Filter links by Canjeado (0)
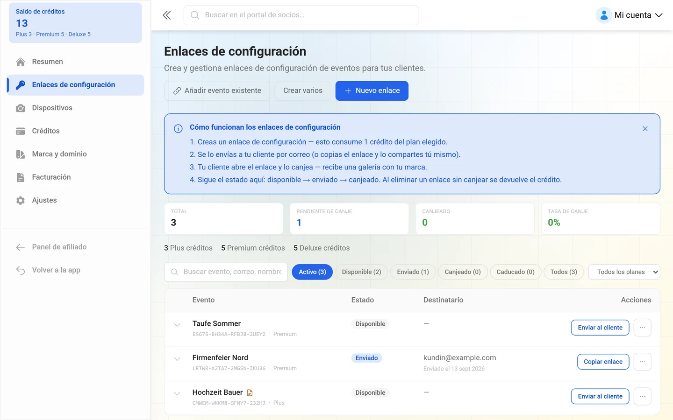Viewport: 673px width, 420px height. [463, 272]
